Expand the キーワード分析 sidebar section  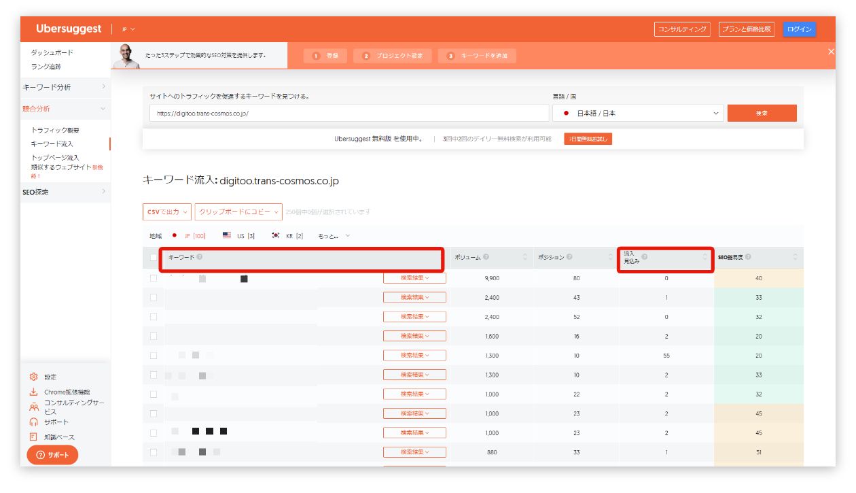[x=65, y=87]
